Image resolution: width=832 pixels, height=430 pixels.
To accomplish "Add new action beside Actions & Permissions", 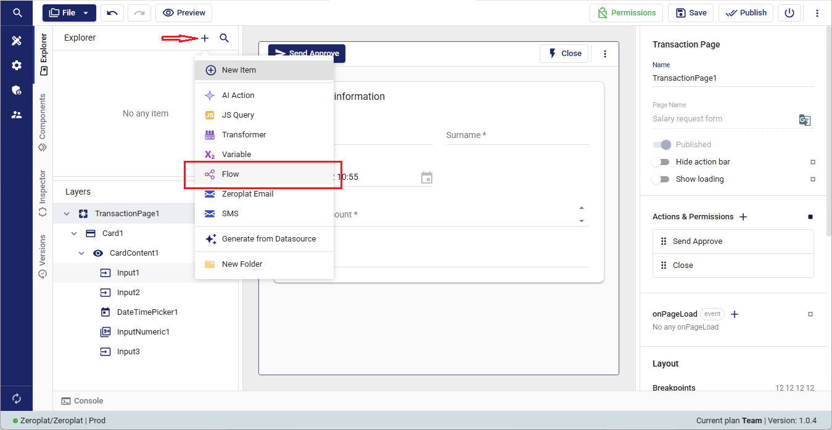I will click(x=743, y=217).
